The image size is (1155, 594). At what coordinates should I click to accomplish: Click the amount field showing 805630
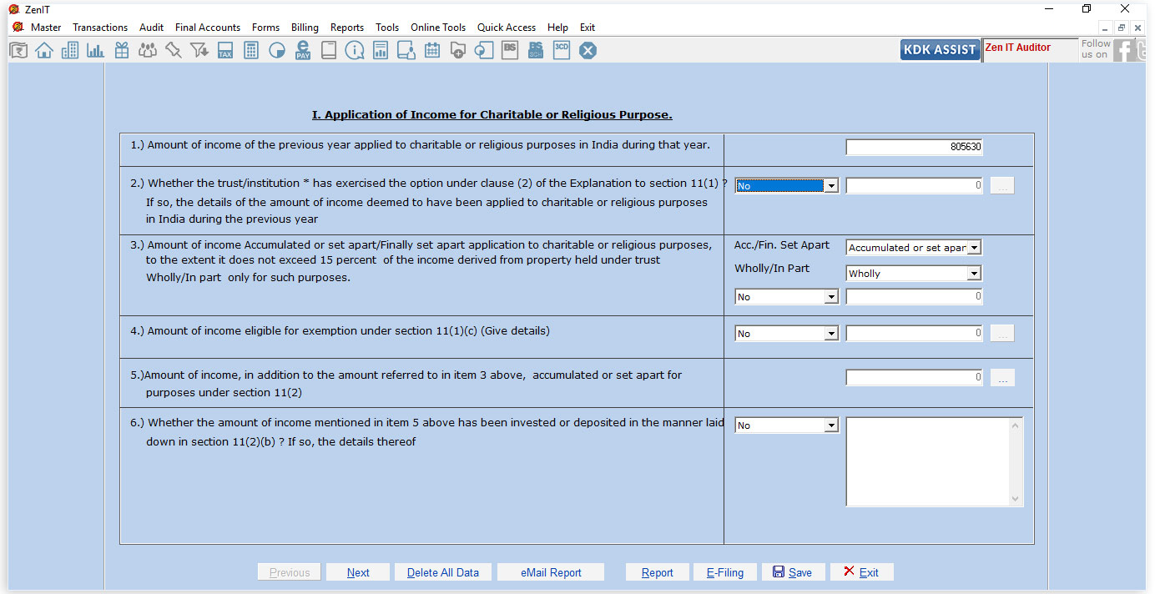[914, 147]
